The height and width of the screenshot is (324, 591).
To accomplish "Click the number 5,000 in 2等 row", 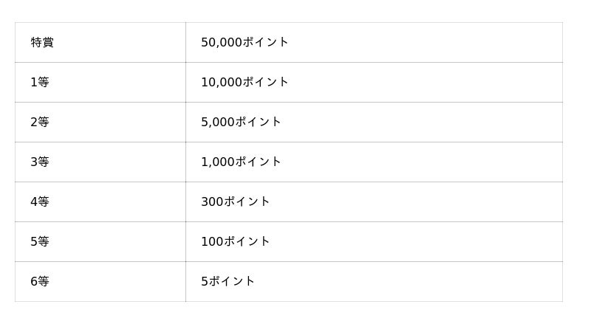I will 217,123.
